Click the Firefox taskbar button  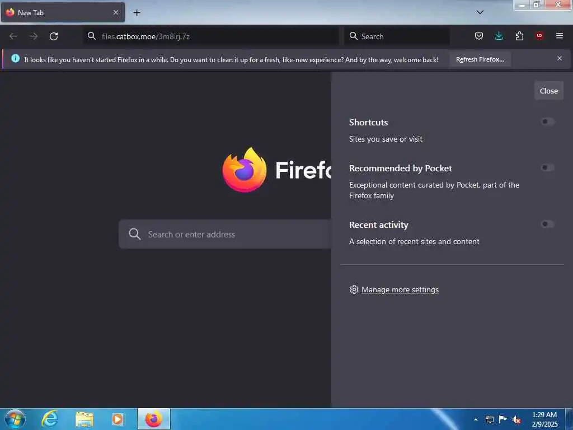pos(154,419)
